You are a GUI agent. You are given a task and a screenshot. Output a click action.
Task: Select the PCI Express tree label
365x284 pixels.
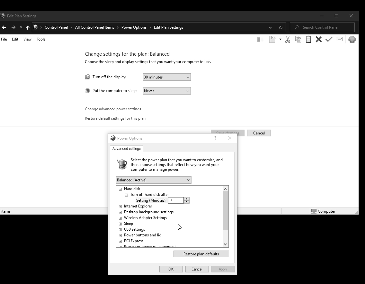[134, 241]
